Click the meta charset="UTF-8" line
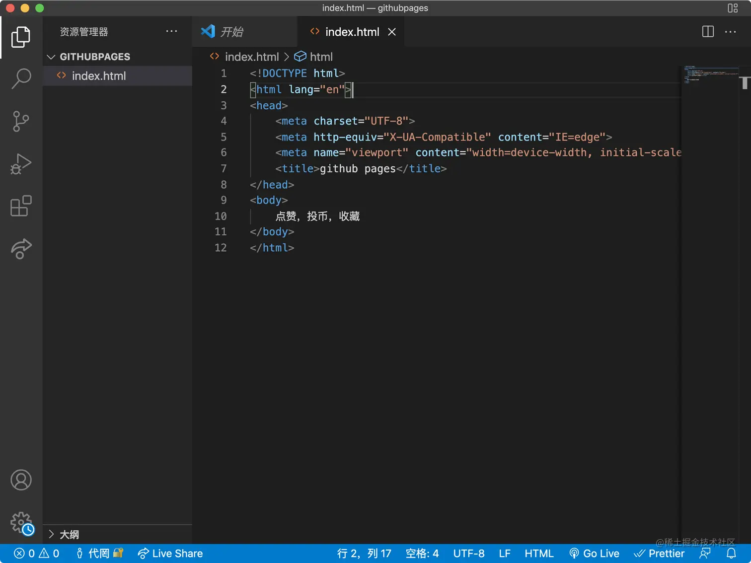This screenshot has height=563, width=751. coord(345,121)
